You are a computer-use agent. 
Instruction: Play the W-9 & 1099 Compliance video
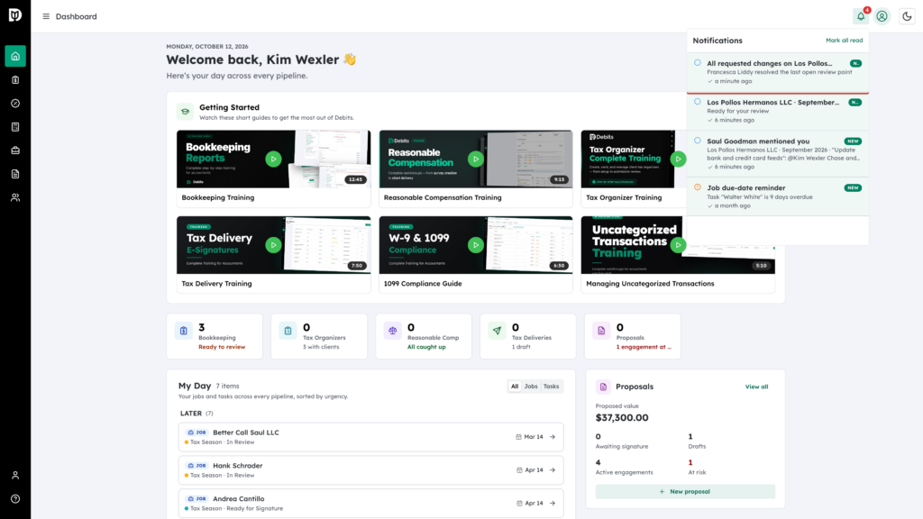pyautogui.click(x=476, y=245)
